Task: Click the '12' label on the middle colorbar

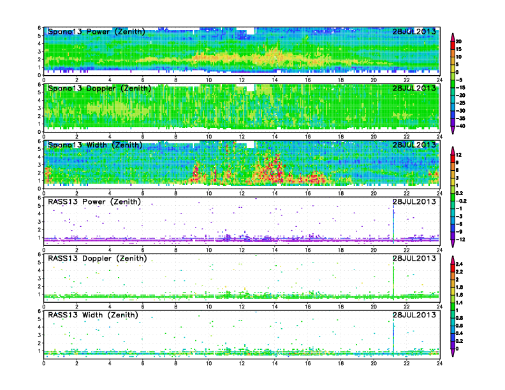Action: coord(458,155)
